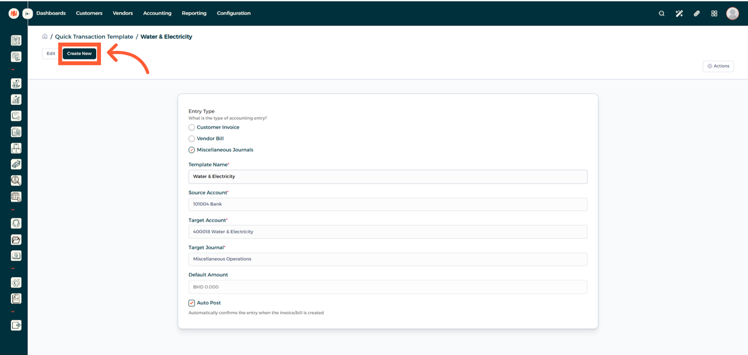This screenshot has width=748, height=355.
Task: Click the headset support icon in sidebar
Action: 16,223
